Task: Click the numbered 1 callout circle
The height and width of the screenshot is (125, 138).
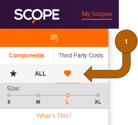Action: (126, 41)
